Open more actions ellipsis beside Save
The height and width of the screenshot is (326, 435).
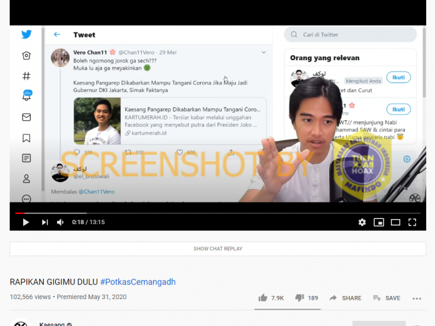coord(416,298)
